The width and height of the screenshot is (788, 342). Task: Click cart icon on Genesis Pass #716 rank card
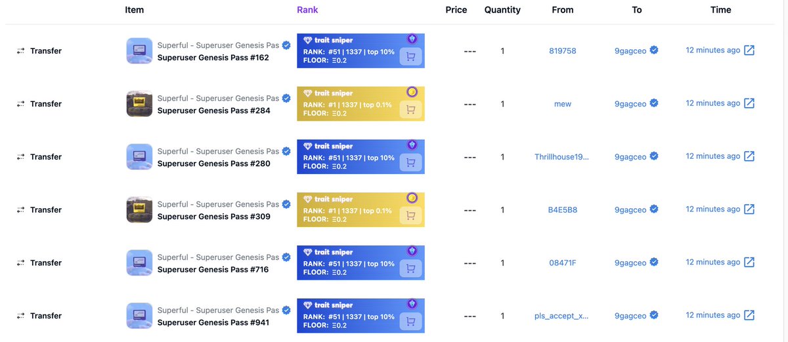[411, 268]
